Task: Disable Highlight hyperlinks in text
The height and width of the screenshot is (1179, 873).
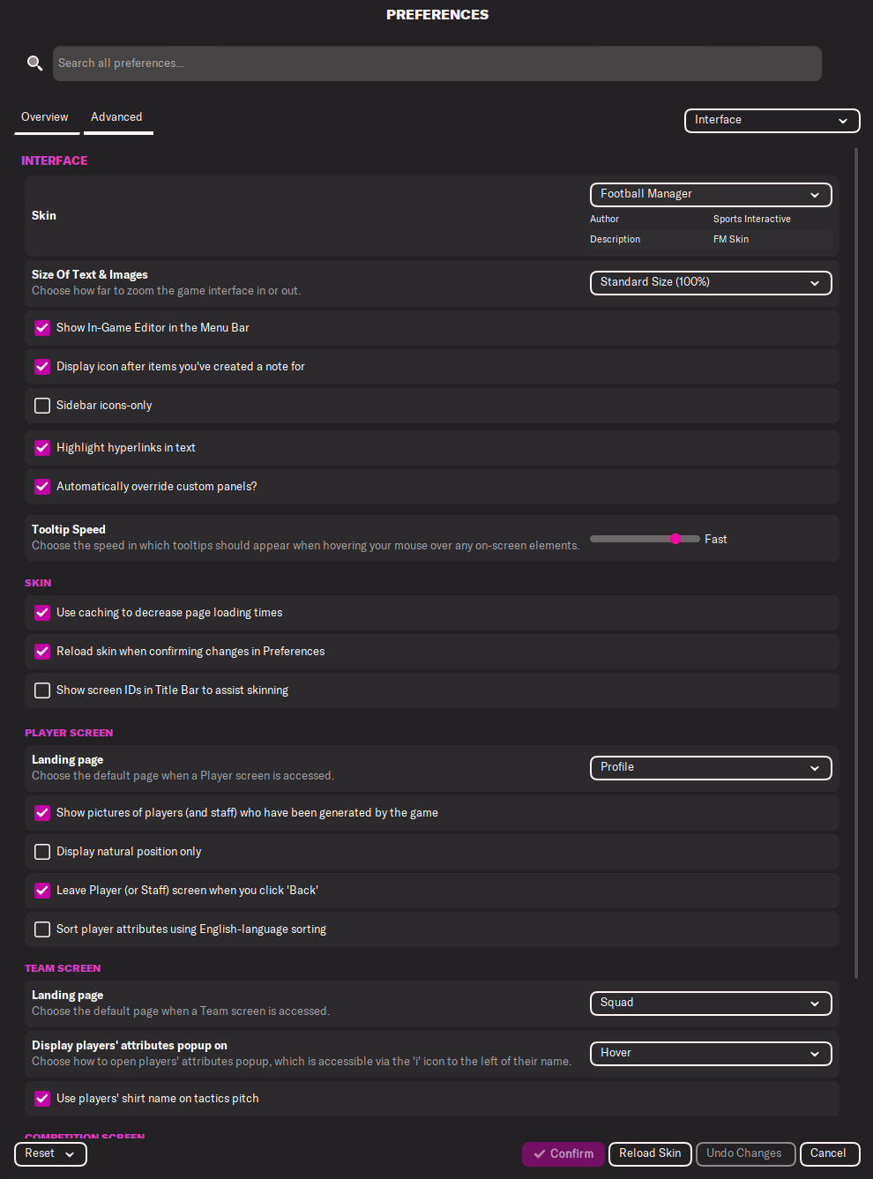Action: pyautogui.click(x=42, y=448)
